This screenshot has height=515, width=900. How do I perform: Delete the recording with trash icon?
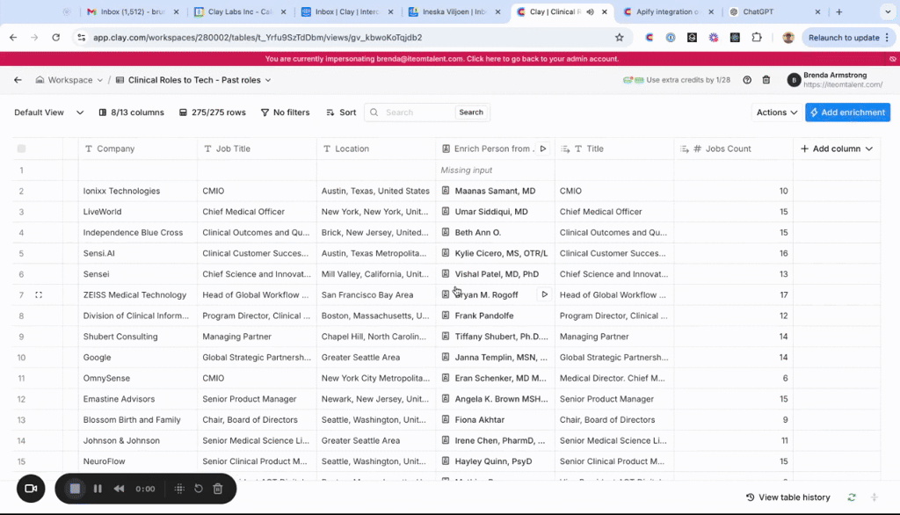[218, 489]
